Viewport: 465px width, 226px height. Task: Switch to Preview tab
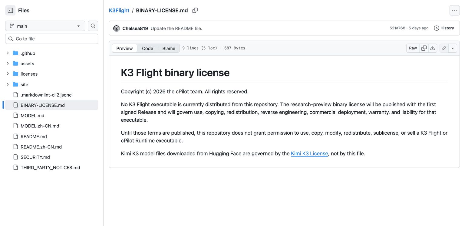[124, 48]
